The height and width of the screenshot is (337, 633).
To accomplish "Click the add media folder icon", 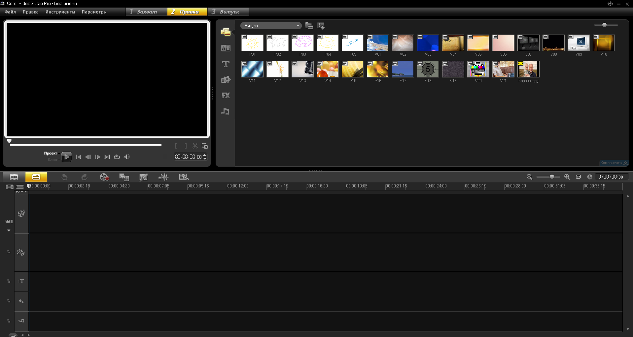I will (x=309, y=26).
